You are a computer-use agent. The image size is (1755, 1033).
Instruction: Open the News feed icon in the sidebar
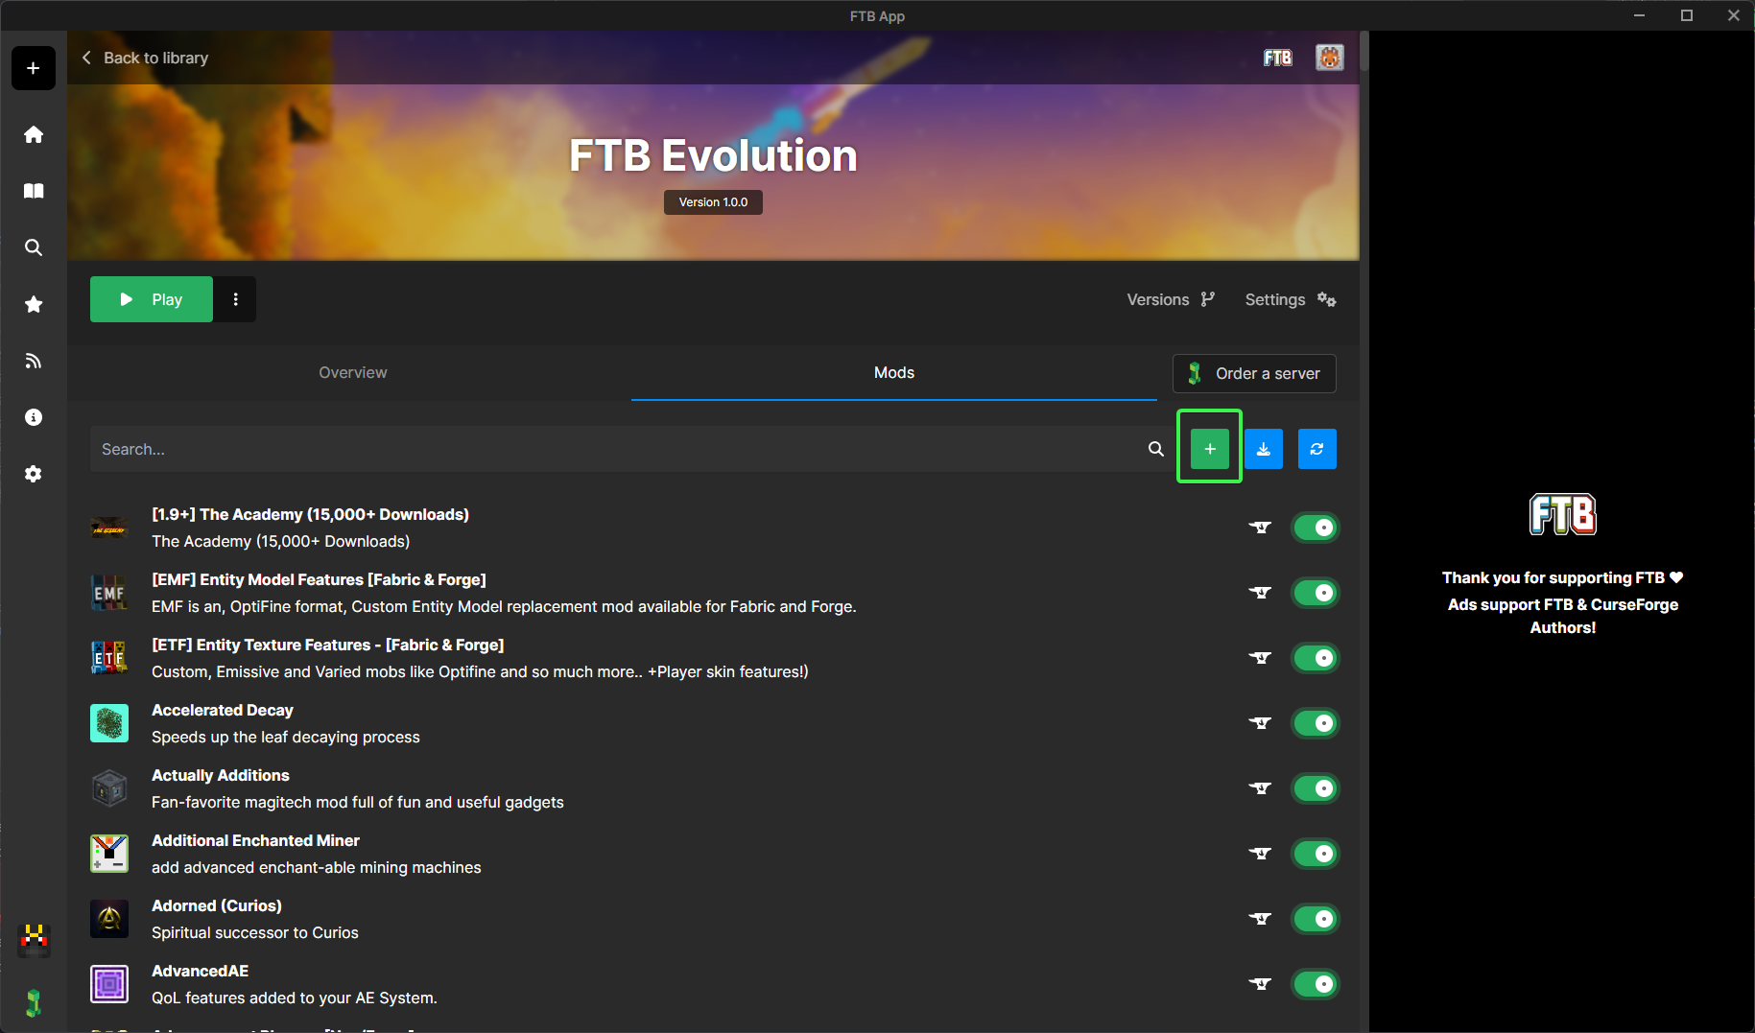coord(34,361)
